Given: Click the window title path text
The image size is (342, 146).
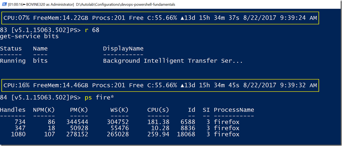Looking at the screenshot, I should click(127, 4).
